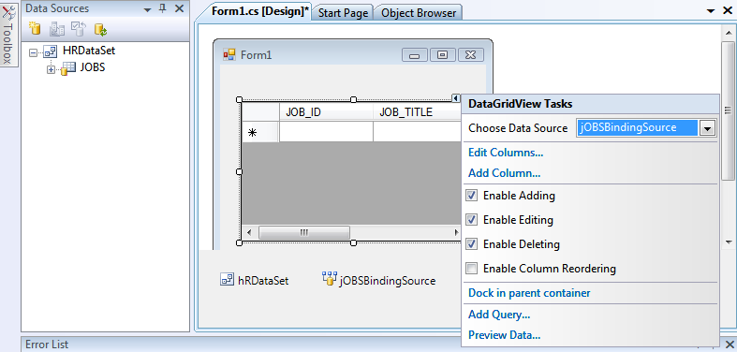Viewport: 737px width, 352px height.
Task: Switch to the Start Page tab
Action: tap(343, 13)
